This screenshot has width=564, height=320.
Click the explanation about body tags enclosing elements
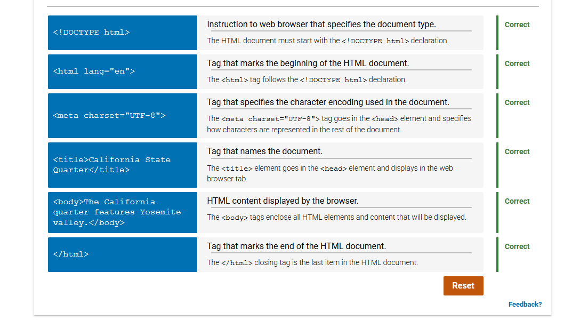(336, 218)
